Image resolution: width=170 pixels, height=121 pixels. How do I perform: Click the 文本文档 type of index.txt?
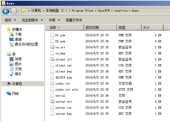[x=125, y=83]
